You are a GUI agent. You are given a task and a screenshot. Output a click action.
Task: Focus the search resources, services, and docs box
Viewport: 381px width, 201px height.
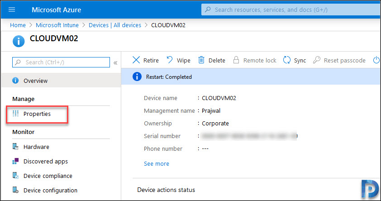[291, 10]
